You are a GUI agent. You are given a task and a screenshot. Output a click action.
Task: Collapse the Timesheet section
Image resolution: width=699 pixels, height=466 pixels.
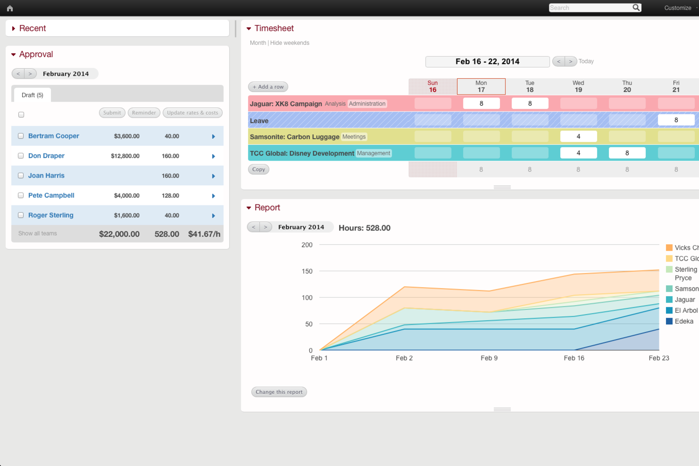tap(249, 28)
